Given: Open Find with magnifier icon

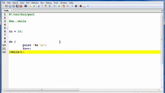Looking at the screenshot, I should (x=54, y=6).
